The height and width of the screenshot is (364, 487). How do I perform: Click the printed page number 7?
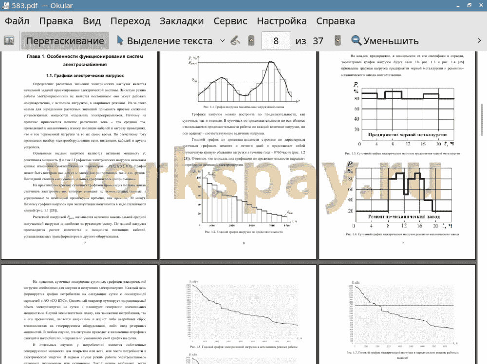click(x=85, y=243)
